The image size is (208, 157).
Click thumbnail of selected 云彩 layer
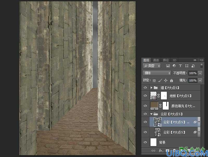pyautogui.click(x=157, y=122)
